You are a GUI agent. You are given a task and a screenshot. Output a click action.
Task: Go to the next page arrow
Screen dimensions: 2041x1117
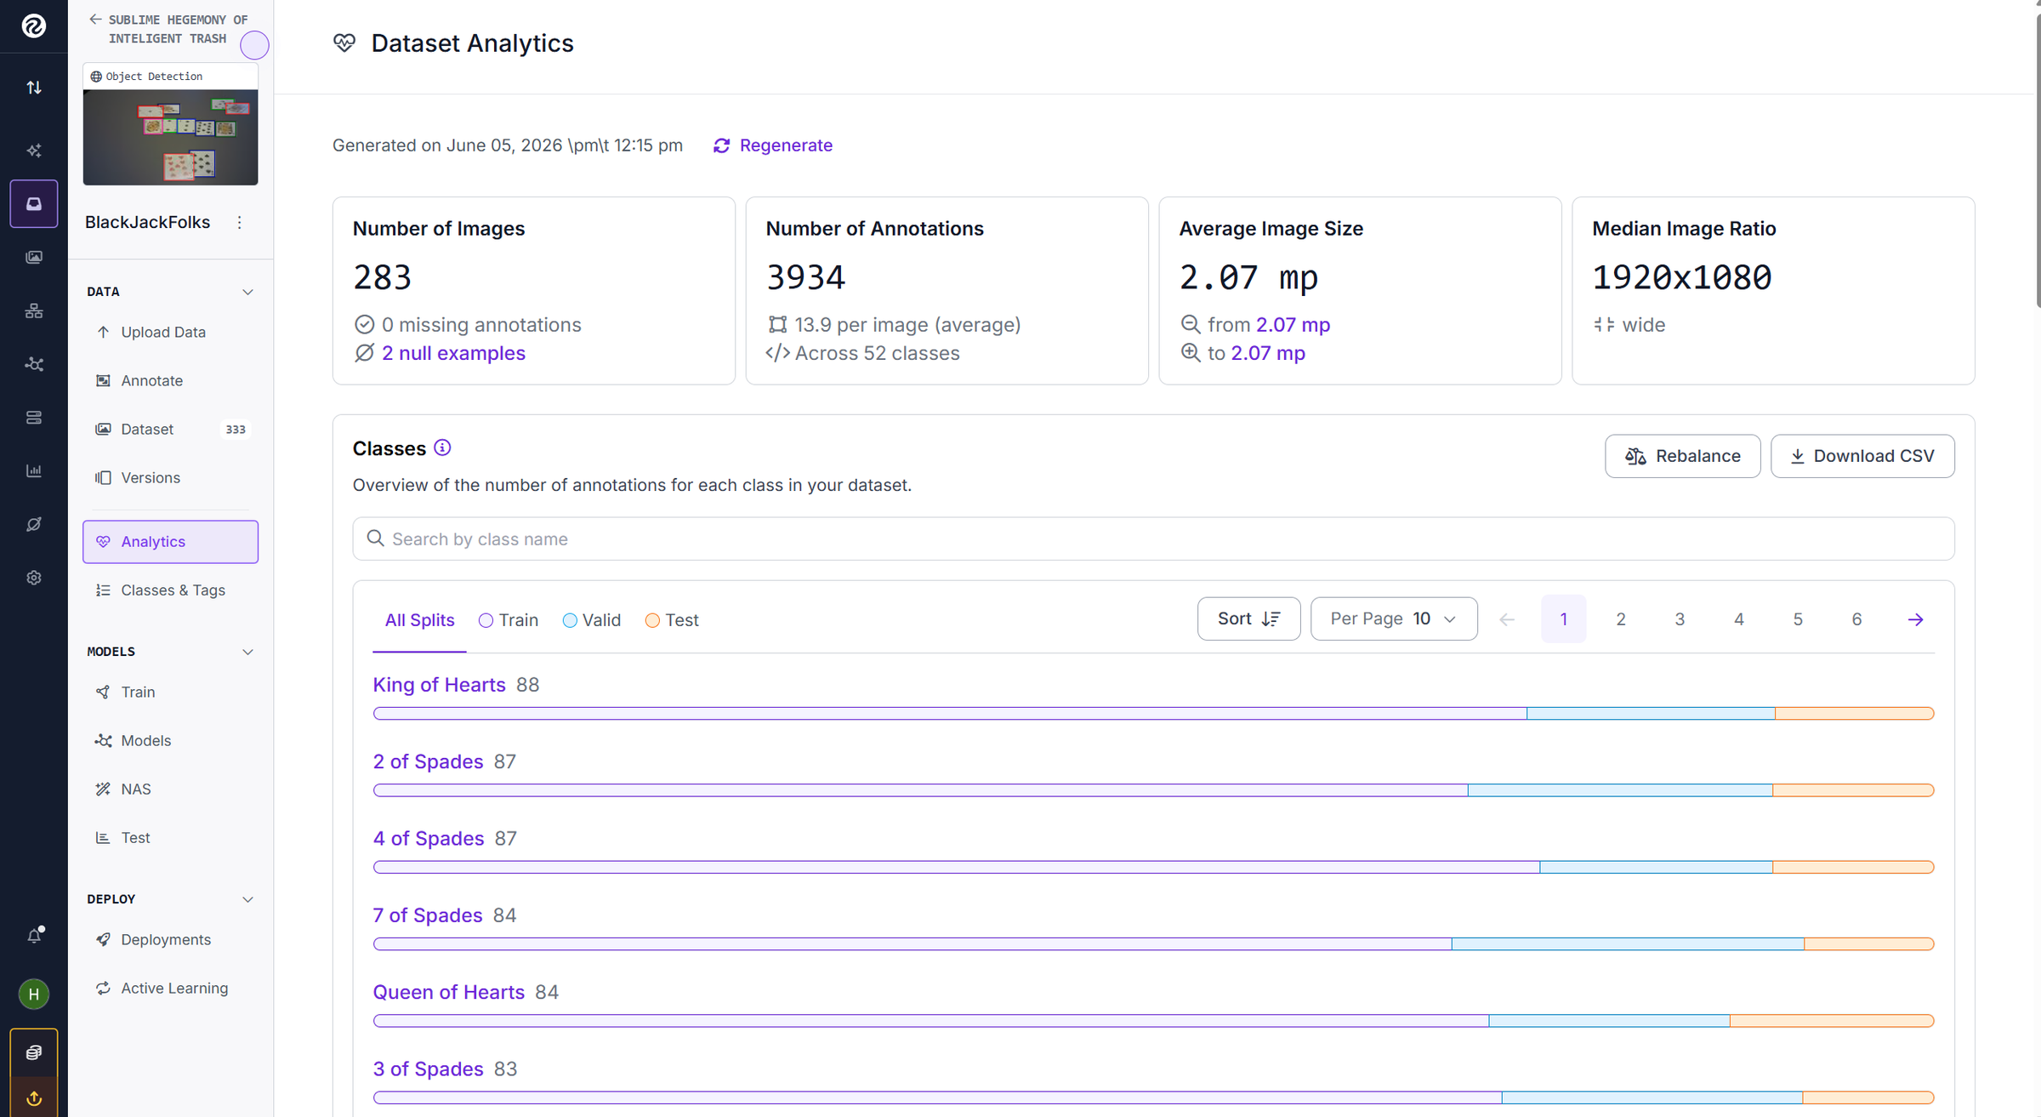pos(1915,619)
